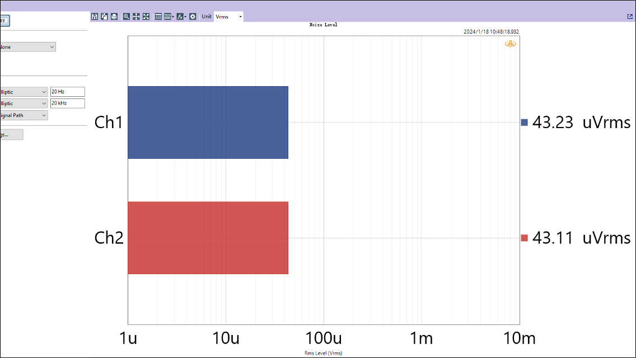This screenshot has width=636, height=358.
Task: Expand the Signal Path dropdown
Action: tap(23, 115)
